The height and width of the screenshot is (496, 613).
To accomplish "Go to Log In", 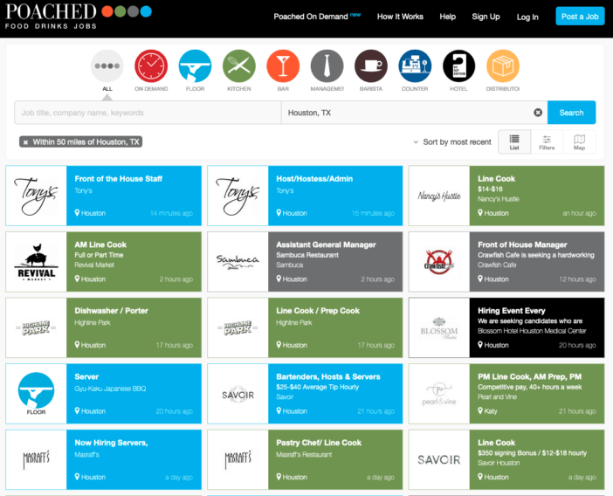I will (527, 17).
